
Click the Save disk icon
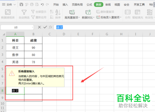pyautogui.click(x=21, y=4)
